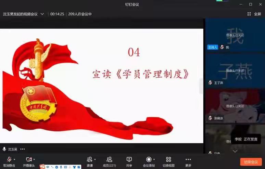265x169 pixels.
Task: Open camera options arrow beside 开摄像头
Action: [34, 159]
